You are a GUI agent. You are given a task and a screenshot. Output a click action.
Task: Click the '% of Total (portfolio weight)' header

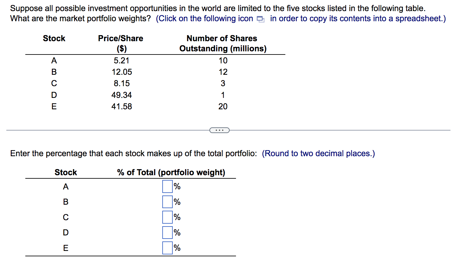point(171,172)
